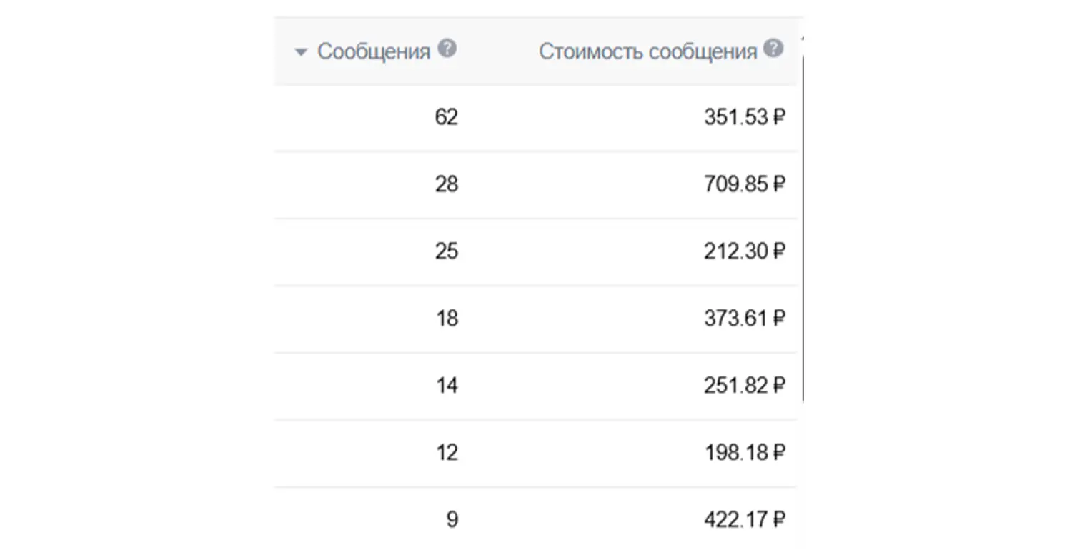
Task: Click the help icon next to Сообщения
Action: [447, 49]
